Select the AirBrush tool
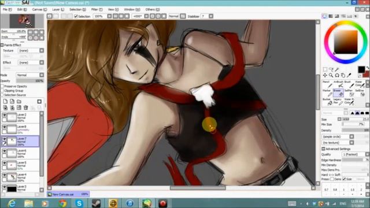 tap(338, 84)
